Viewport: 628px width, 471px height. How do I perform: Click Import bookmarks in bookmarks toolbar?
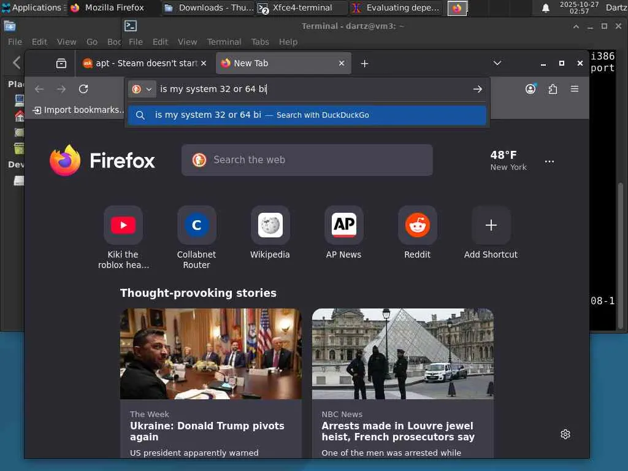(x=78, y=110)
